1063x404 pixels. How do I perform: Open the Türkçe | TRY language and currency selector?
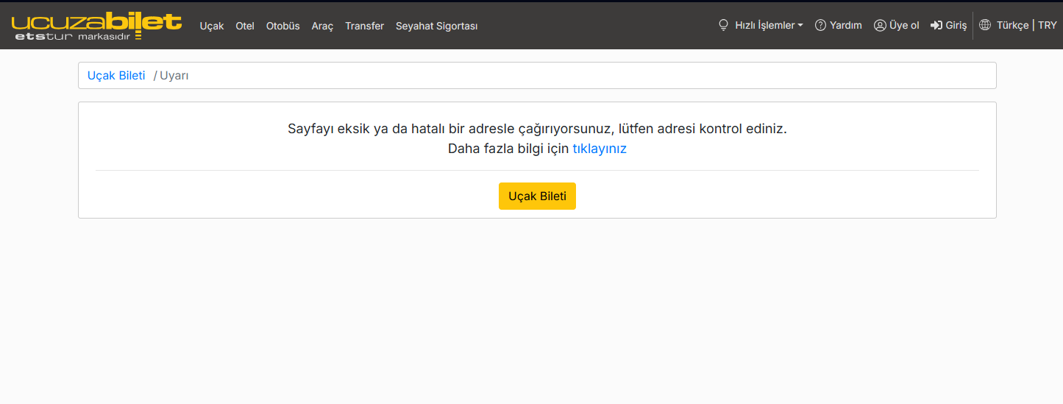coord(1018,25)
